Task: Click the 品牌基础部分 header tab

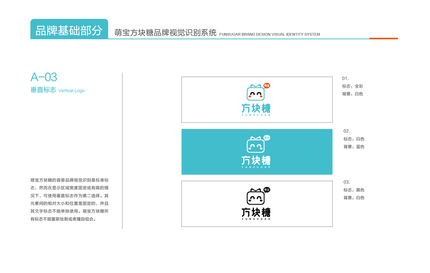Action: pos(69,29)
